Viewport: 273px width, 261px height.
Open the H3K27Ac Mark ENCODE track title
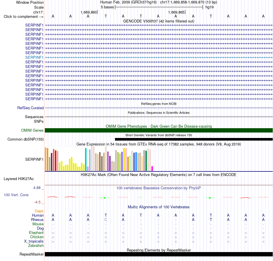click(159, 175)
